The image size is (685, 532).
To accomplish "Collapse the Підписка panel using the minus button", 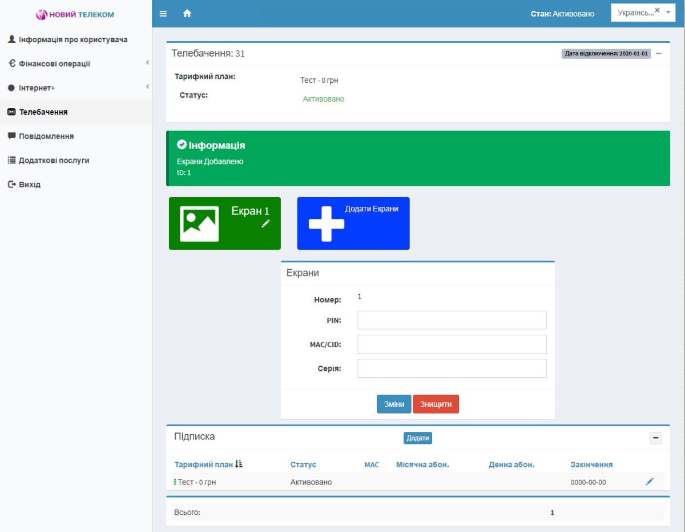I will click(x=656, y=438).
